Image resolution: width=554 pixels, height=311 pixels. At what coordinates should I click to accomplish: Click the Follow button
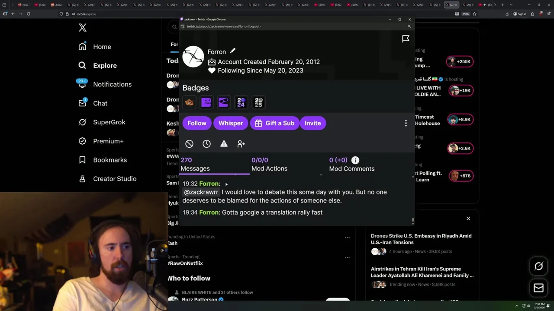tap(197, 123)
